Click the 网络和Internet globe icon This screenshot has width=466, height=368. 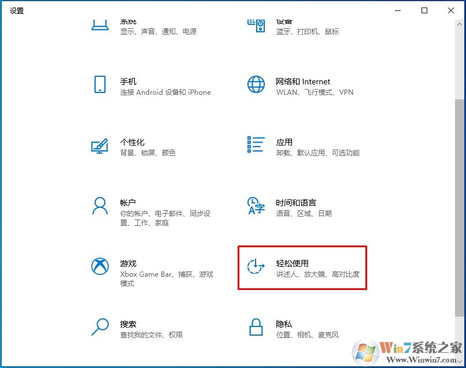(255, 84)
